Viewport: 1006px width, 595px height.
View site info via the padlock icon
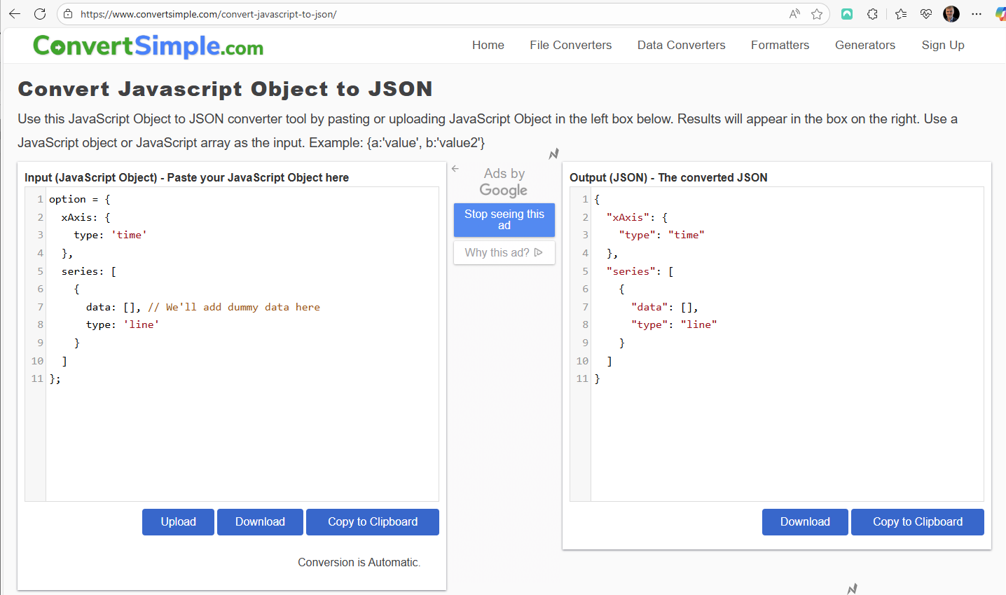pyautogui.click(x=67, y=14)
